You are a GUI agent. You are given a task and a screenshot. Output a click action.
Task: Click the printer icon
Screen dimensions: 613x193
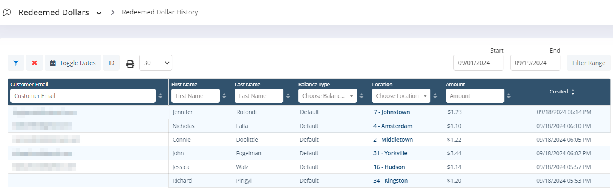[130, 63]
